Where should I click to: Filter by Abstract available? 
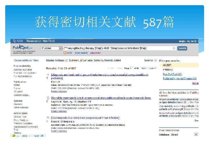click(x=23, y=70)
